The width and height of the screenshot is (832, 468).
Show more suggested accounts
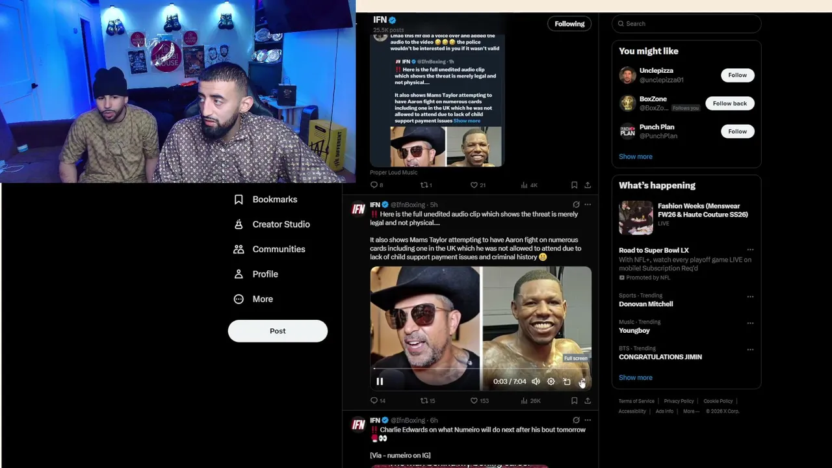[x=636, y=157]
